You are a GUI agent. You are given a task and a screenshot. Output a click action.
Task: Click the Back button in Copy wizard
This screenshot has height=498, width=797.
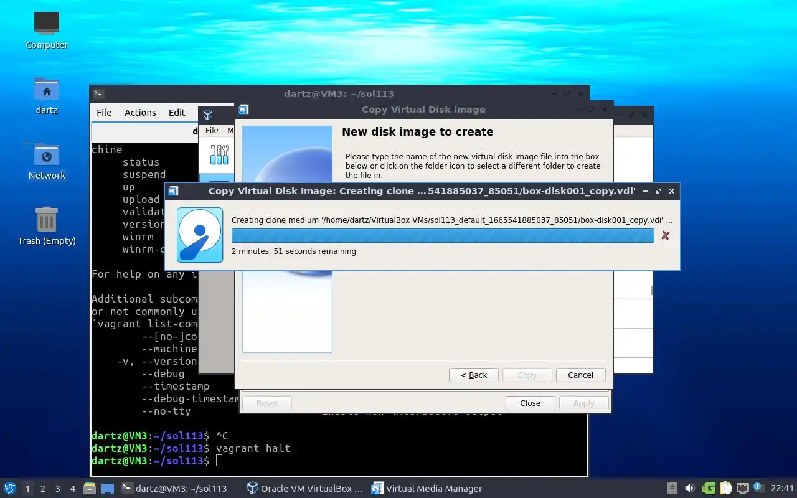(x=474, y=375)
